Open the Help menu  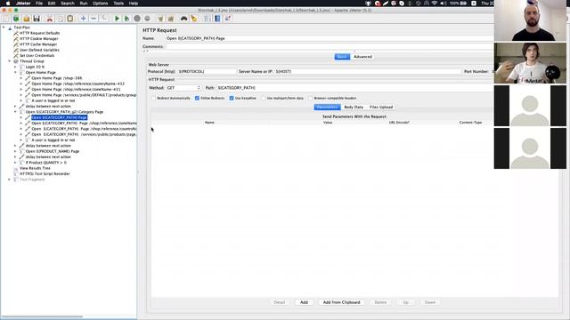(134, 4)
